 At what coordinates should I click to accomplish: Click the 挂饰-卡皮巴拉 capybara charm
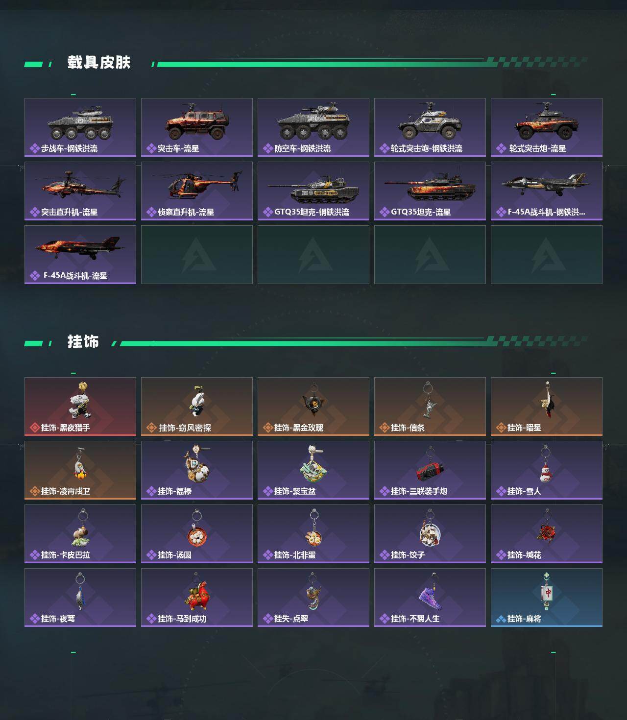click(80, 534)
